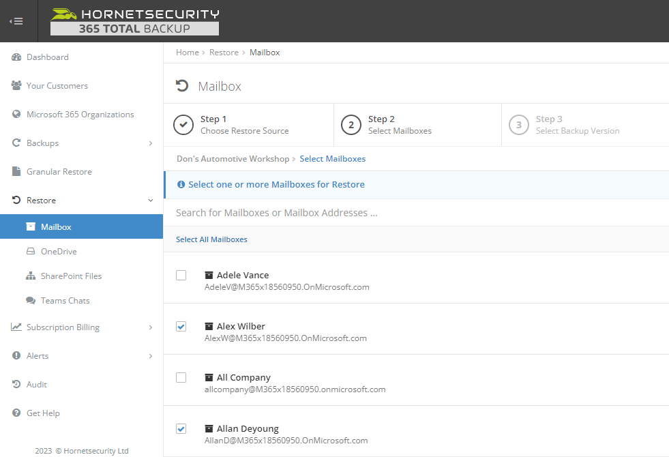Go to Microsoft 365 Organizations

pos(81,115)
